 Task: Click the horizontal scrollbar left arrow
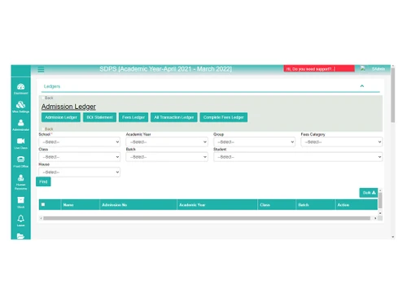(x=41, y=218)
